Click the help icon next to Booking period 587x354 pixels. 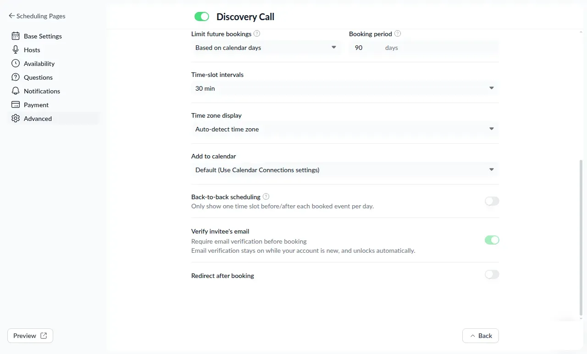point(398,34)
